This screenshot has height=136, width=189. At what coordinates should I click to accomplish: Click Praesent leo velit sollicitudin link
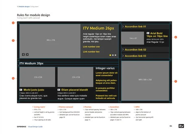click(106, 97)
